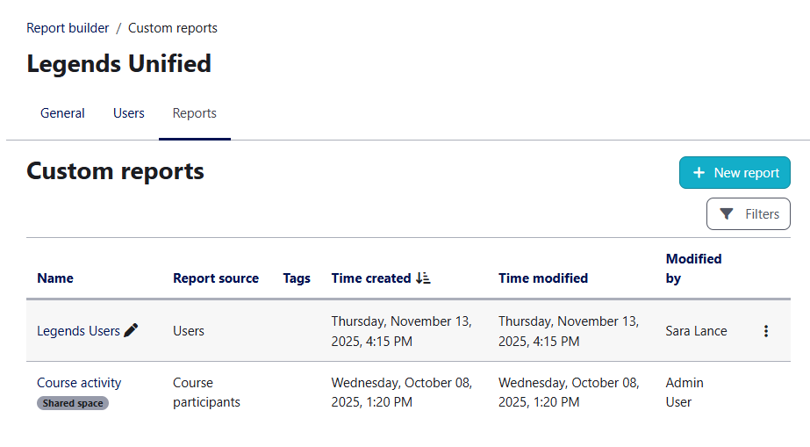Sort by Report source column header

216,278
